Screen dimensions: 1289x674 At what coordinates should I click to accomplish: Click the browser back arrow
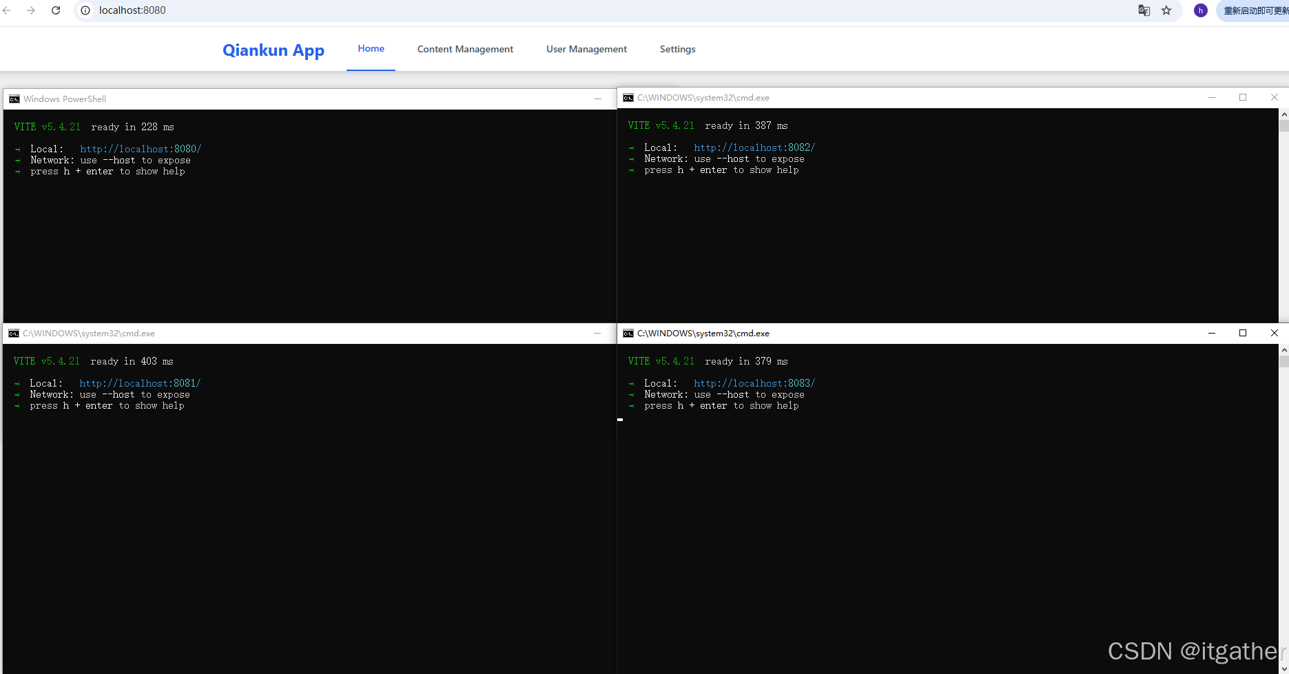(x=7, y=10)
